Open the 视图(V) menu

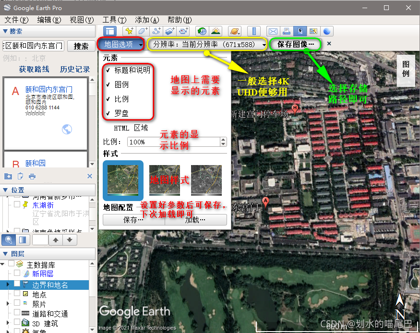pos(82,20)
